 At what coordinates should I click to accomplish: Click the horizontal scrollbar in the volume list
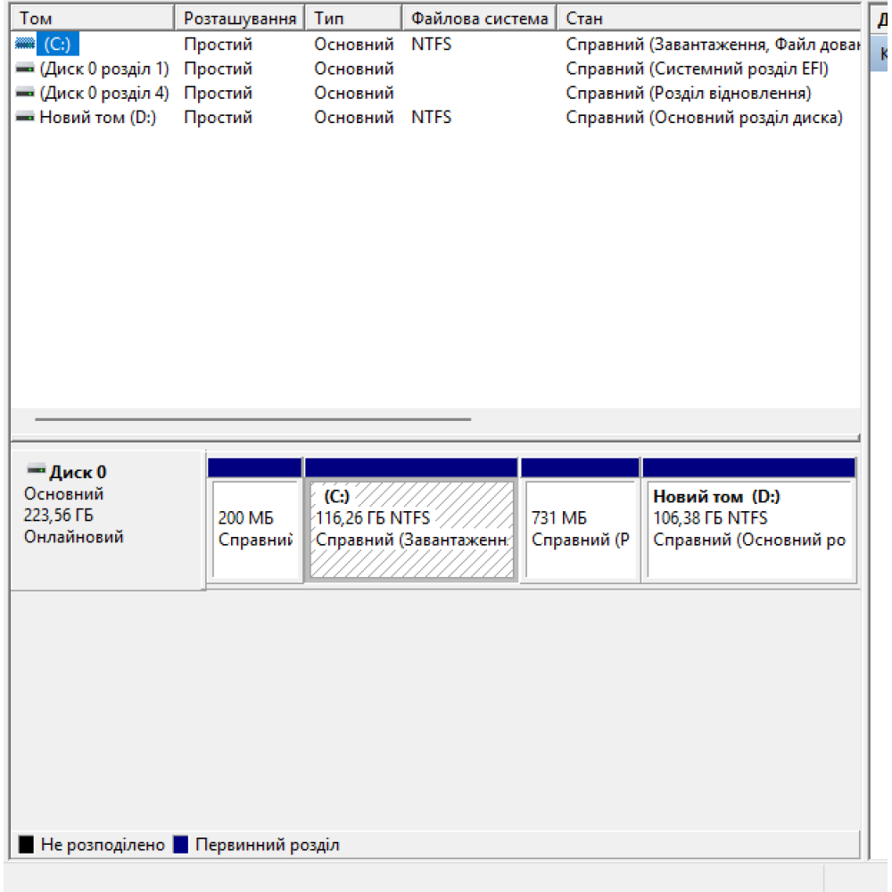coord(252,418)
